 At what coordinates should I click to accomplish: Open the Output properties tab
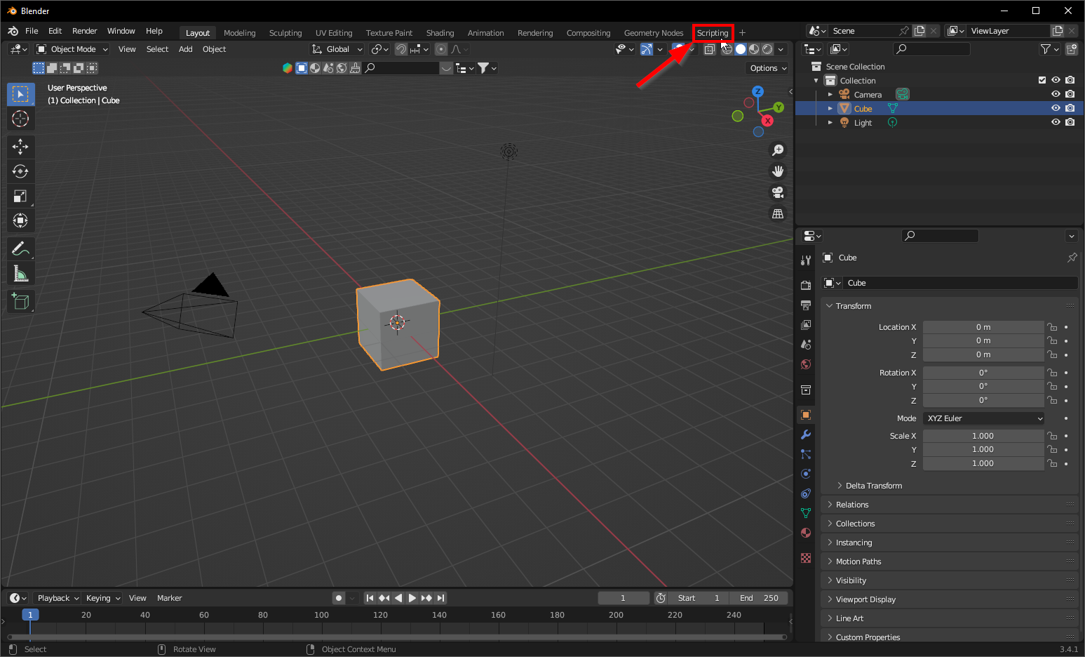click(806, 305)
